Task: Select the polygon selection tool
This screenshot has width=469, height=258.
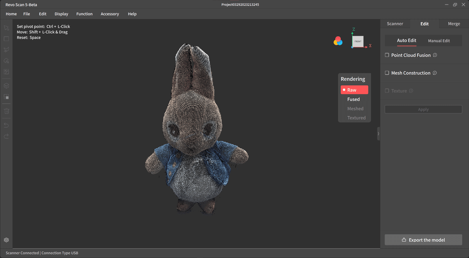Action: pos(6,50)
